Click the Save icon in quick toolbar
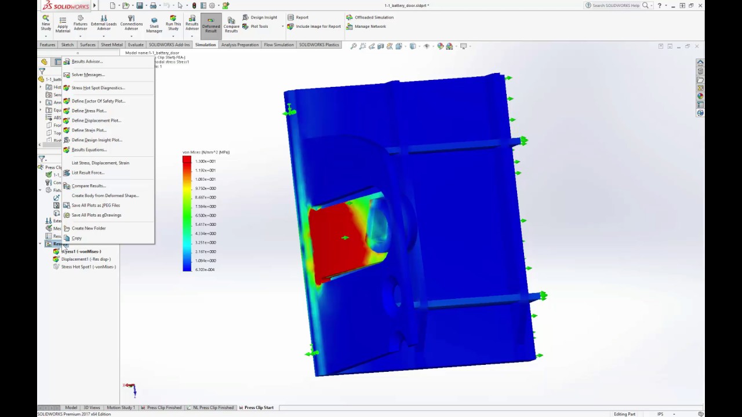Viewport: 742px width, 417px height. click(140, 5)
